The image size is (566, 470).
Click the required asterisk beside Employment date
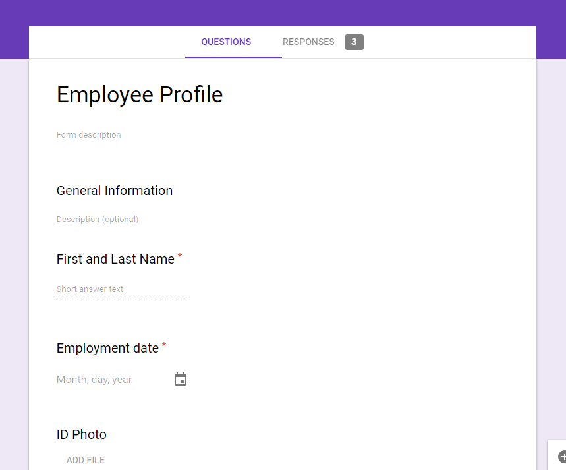(x=164, y=345)
